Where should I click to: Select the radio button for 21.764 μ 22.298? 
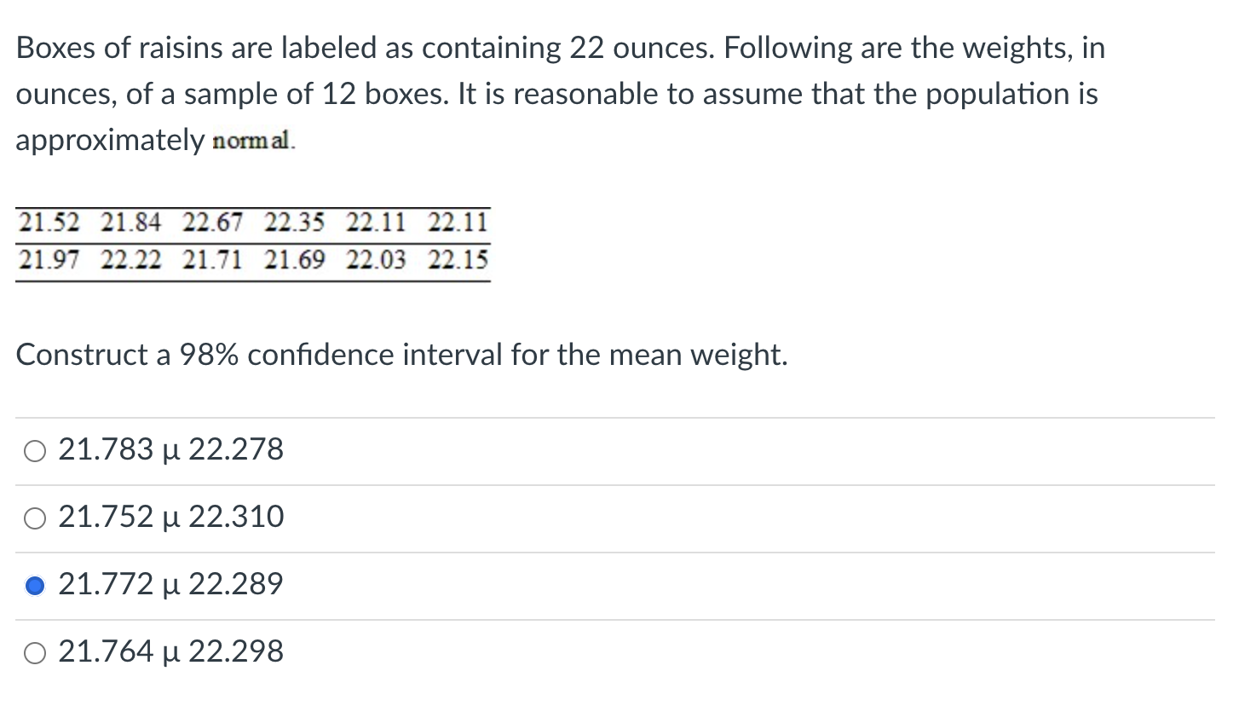(34, 651)
